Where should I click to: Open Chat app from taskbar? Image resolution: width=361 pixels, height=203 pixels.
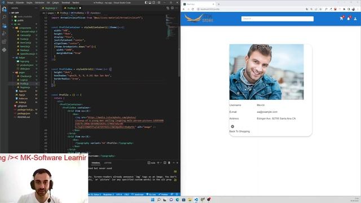[x=171, y=200]
